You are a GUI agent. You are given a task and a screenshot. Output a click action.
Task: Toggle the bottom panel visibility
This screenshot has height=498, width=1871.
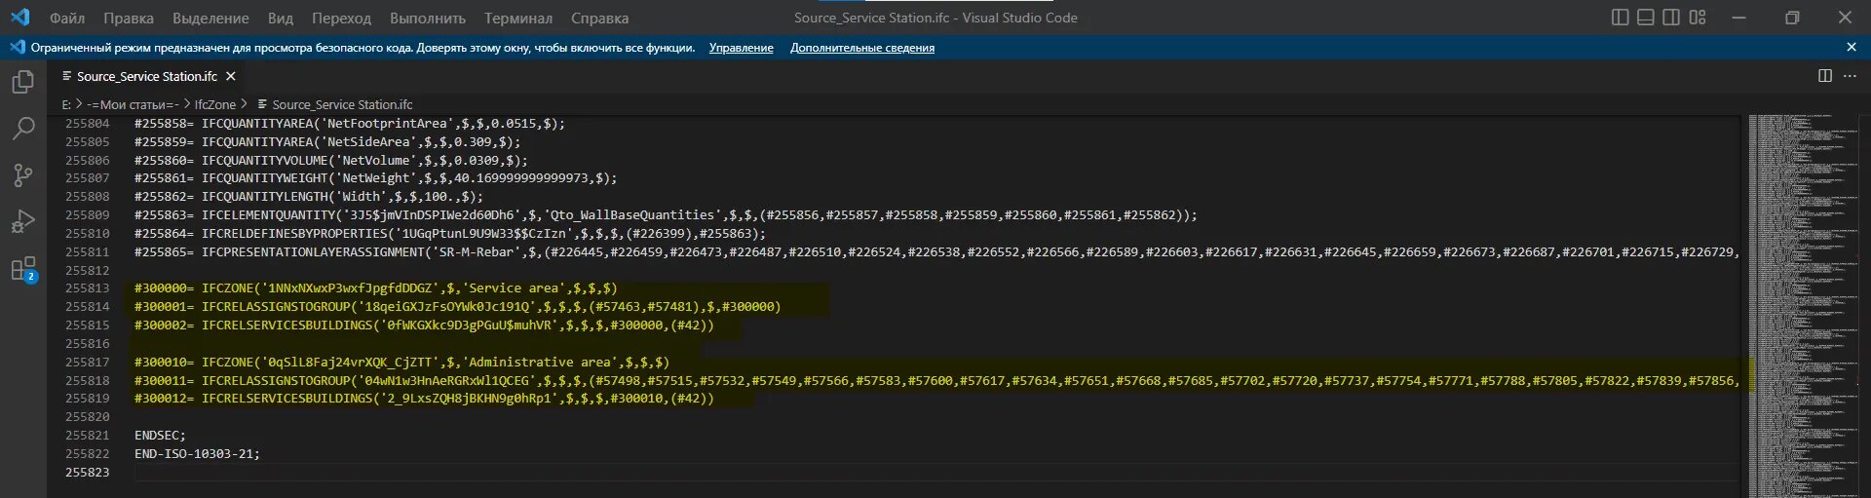pos(1646,18)
